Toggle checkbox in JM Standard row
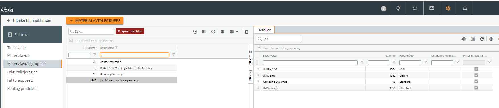Screen dimensions: 499x108 pos(476,88)
